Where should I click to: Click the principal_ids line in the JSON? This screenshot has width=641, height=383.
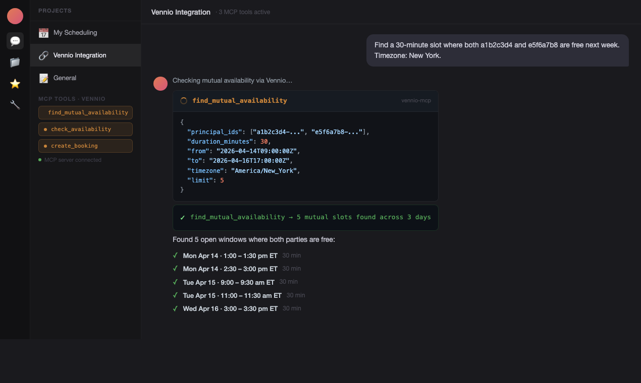pos(278,132)
